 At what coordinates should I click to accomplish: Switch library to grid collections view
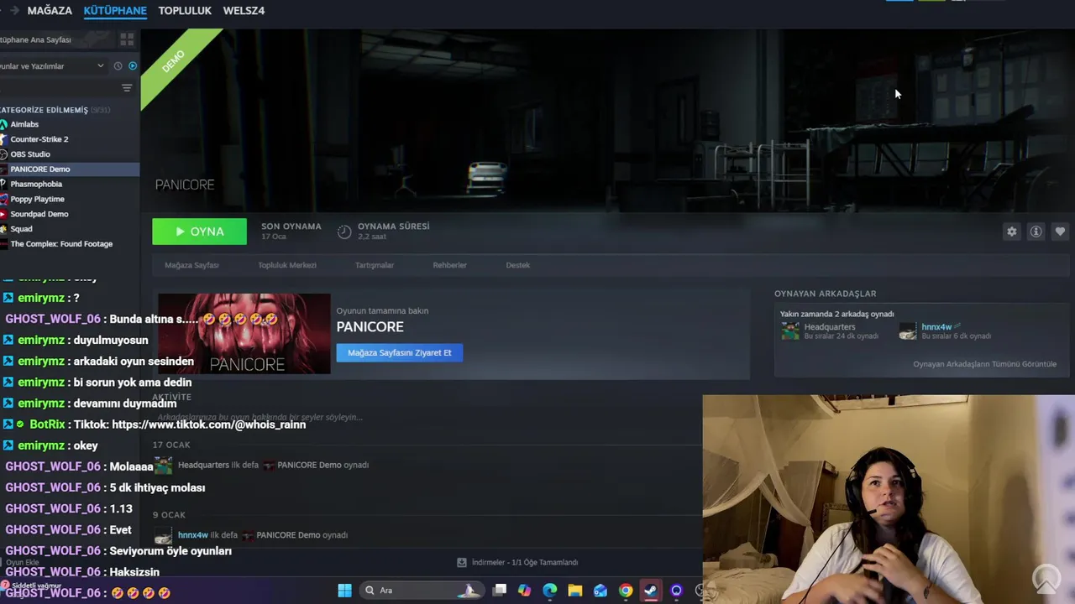127,39
